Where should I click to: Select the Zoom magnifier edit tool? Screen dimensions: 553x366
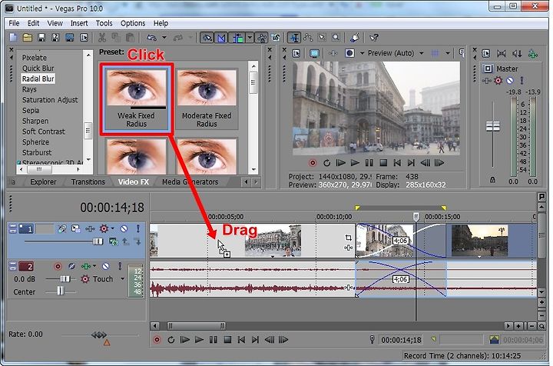click(336, 38)
